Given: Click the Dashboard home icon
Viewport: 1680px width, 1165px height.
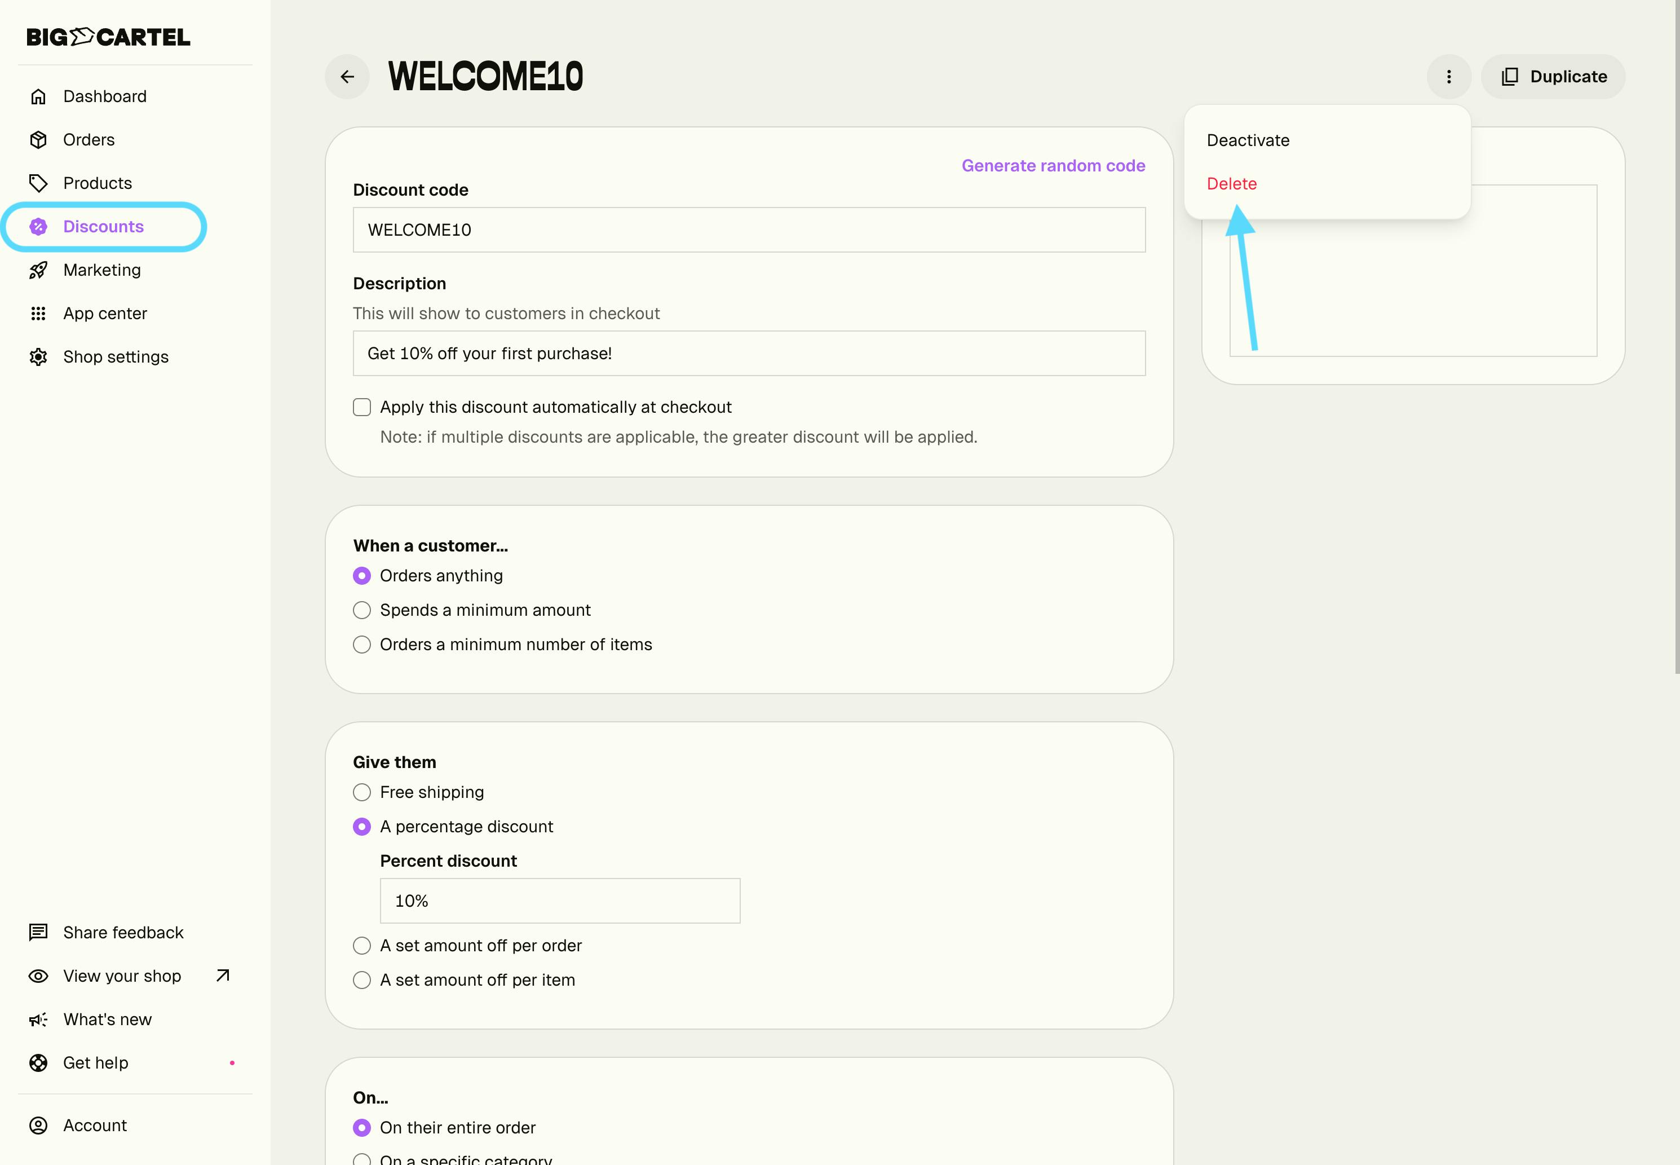Looking at the screenshot, I should click(39, 96).
